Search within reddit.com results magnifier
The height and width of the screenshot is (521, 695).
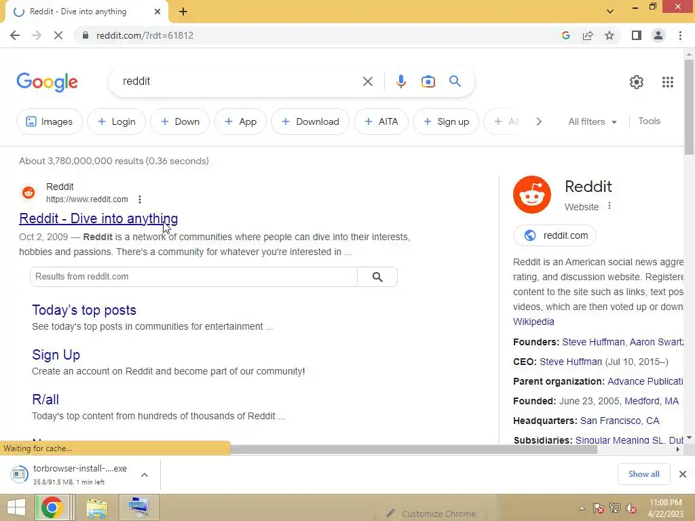(377, 277)
